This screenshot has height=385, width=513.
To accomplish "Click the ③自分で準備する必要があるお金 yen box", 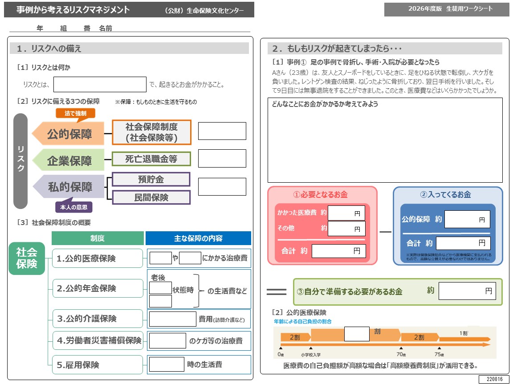I will pos(467,291).
